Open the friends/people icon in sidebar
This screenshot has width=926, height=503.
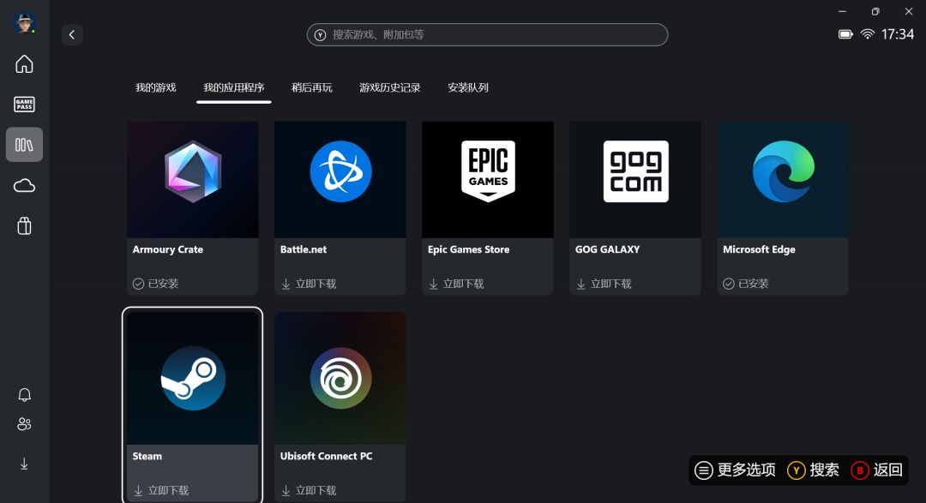tap(24, 424)
